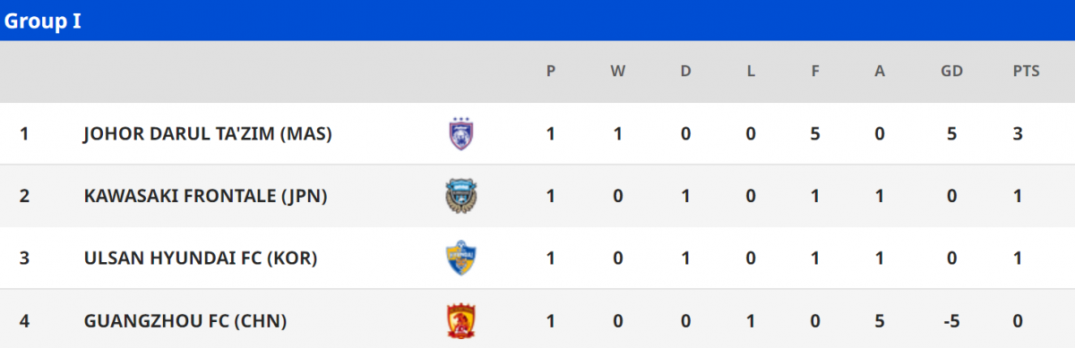Click rank number 2 for Kawasaki Frontale
This screenshot has height=348, width=1075.
(x=24, y=196)
